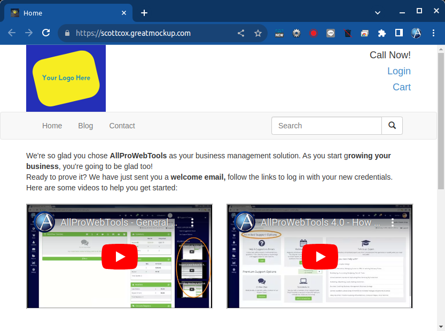The height and width of the screenshot is (331, 445).
Task: Minimize the browser window
Action: click(402, 12)
